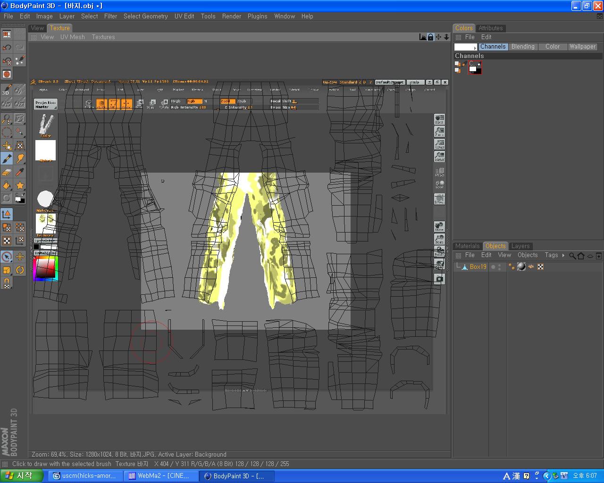Select the Transform Bitmap tool
The image size is (604, 483).
(x=20, y=145)
